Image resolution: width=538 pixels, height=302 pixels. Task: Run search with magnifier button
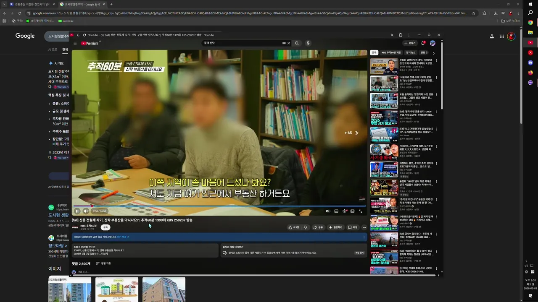point(297,43)
